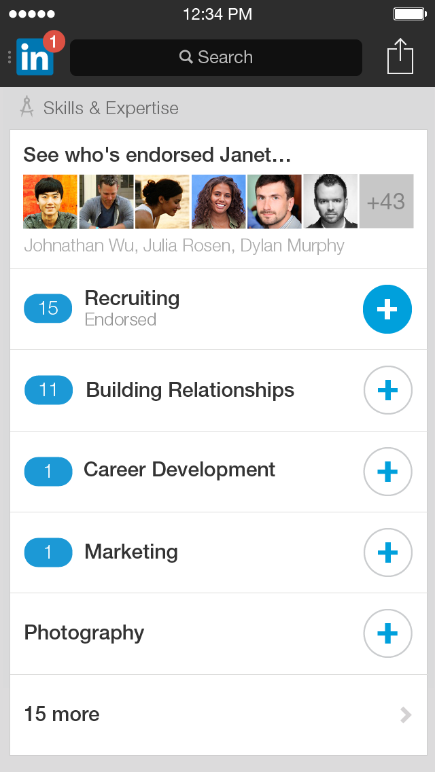Viewport: 435px width, 772px height.
Task: Open the +43 more endorsers tile
Action: [386, 202]
